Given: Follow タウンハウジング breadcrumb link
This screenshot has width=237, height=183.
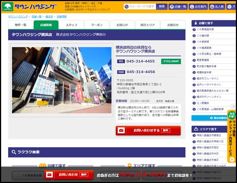Looking at the screenshot, I should click(x=18, y=17).
